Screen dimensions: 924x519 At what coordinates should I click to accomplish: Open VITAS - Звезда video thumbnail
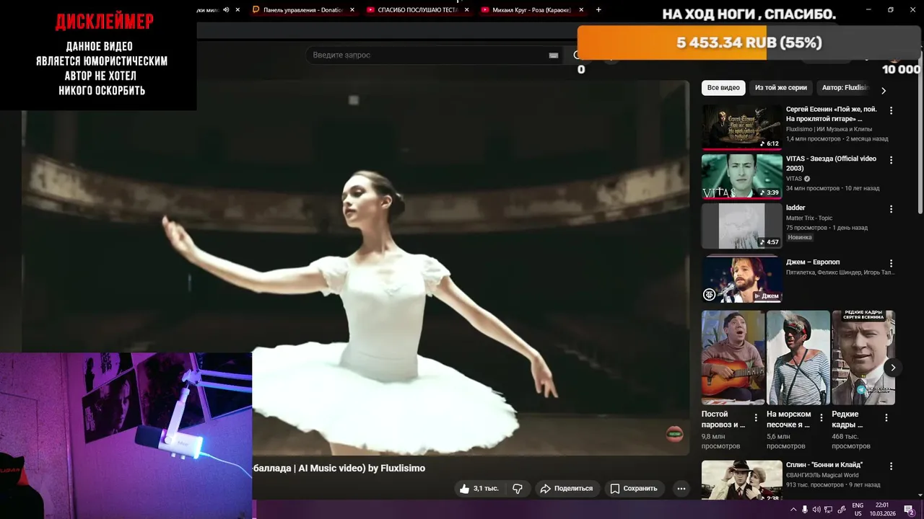pos(742,176)
